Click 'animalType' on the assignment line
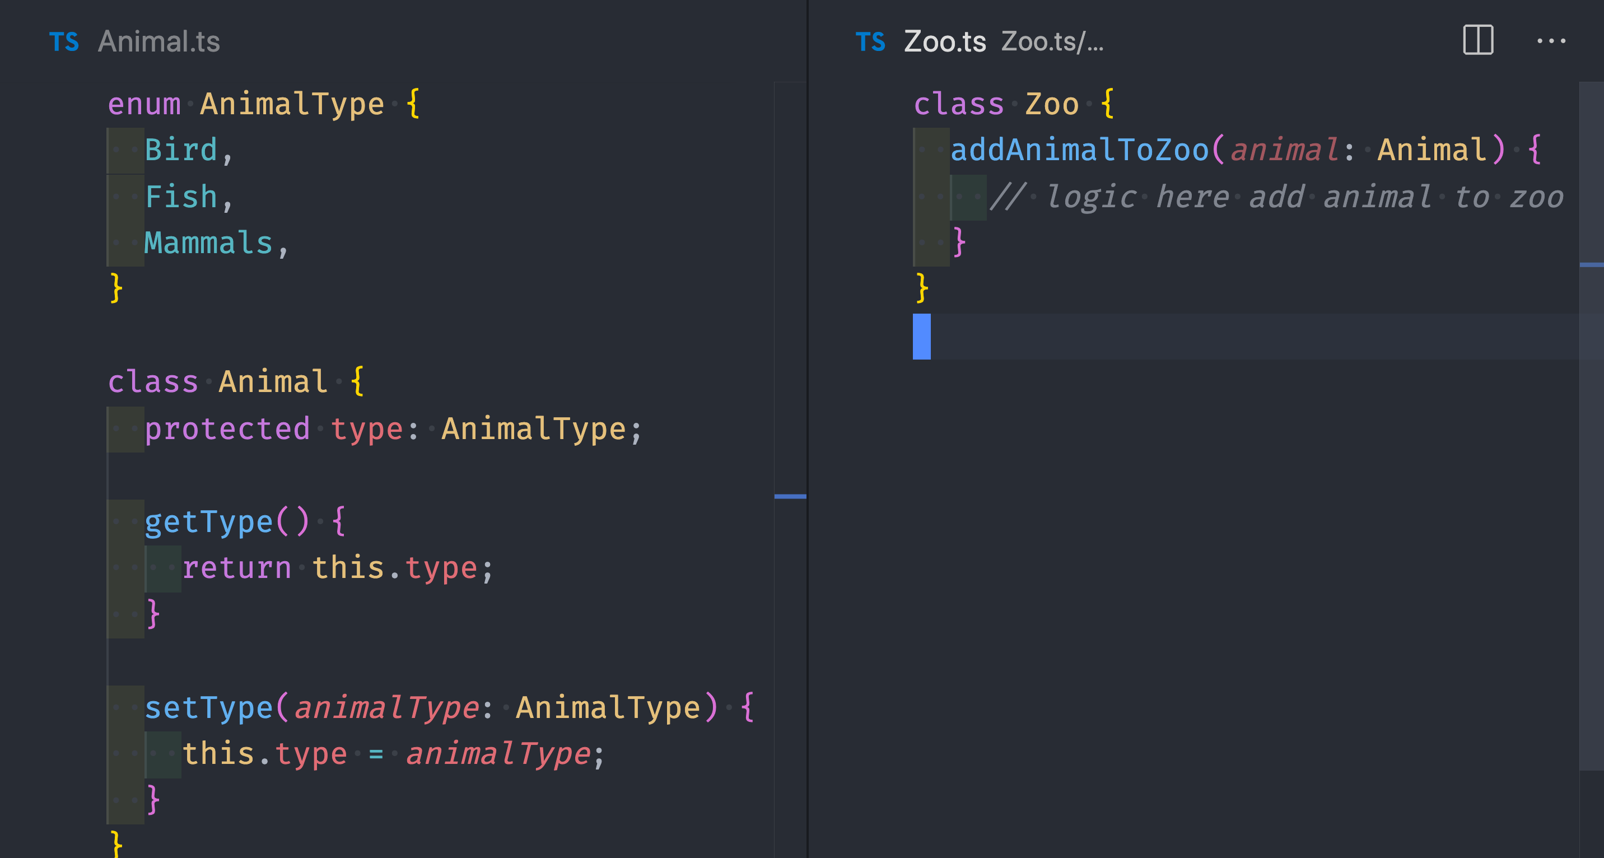This screenshot has height=858, width=1604. tap(497, 754)
